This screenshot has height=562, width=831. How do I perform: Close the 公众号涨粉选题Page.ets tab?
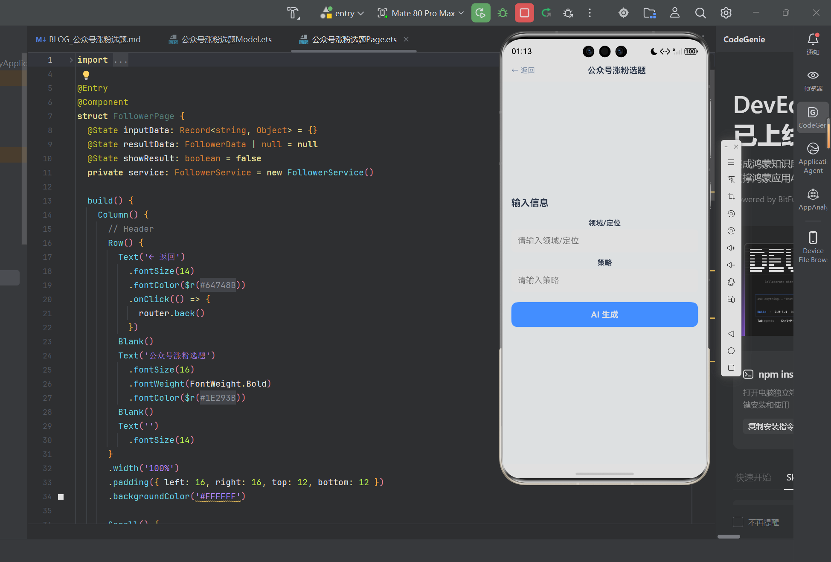(x=406, y=39)
